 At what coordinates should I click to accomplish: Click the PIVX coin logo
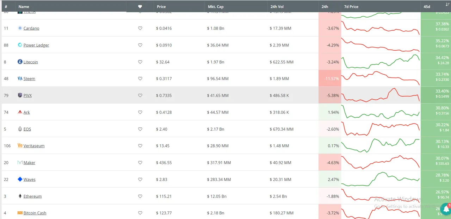pos(20,95)
